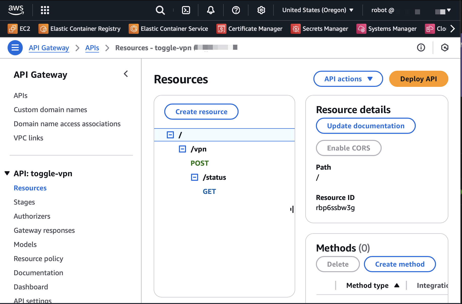Viewport: 462px width, 304px height.
Task: Click the AWS logo home icon
Action: pyautogui.click(x=16, y=10)
